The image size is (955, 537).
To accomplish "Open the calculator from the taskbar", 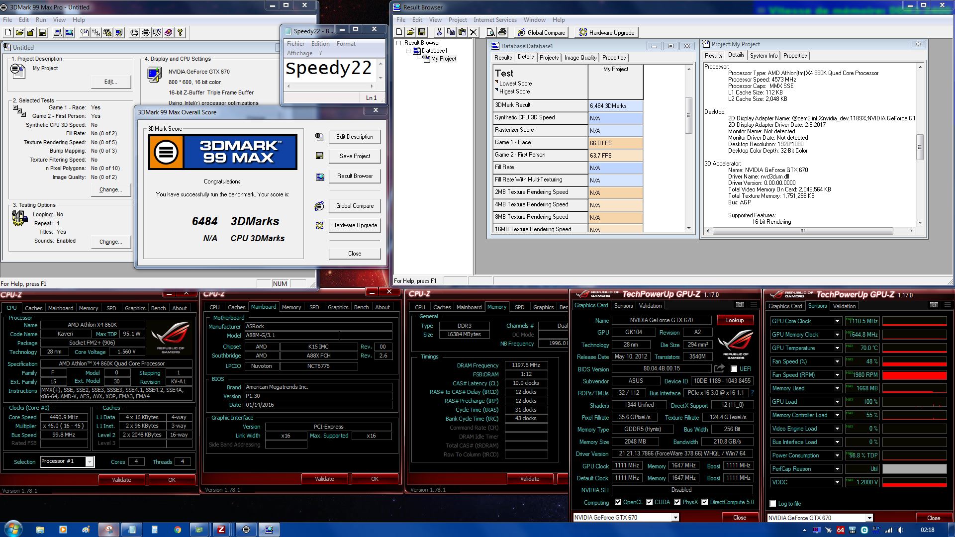I will coord(154,530).
